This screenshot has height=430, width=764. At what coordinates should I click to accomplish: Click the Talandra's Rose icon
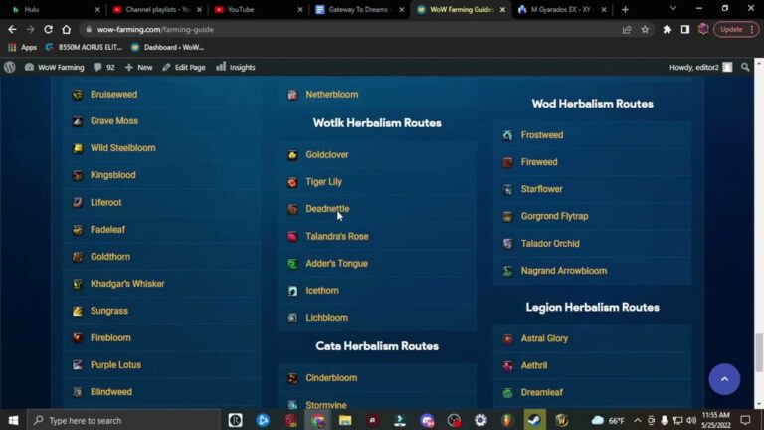point(292,237)
